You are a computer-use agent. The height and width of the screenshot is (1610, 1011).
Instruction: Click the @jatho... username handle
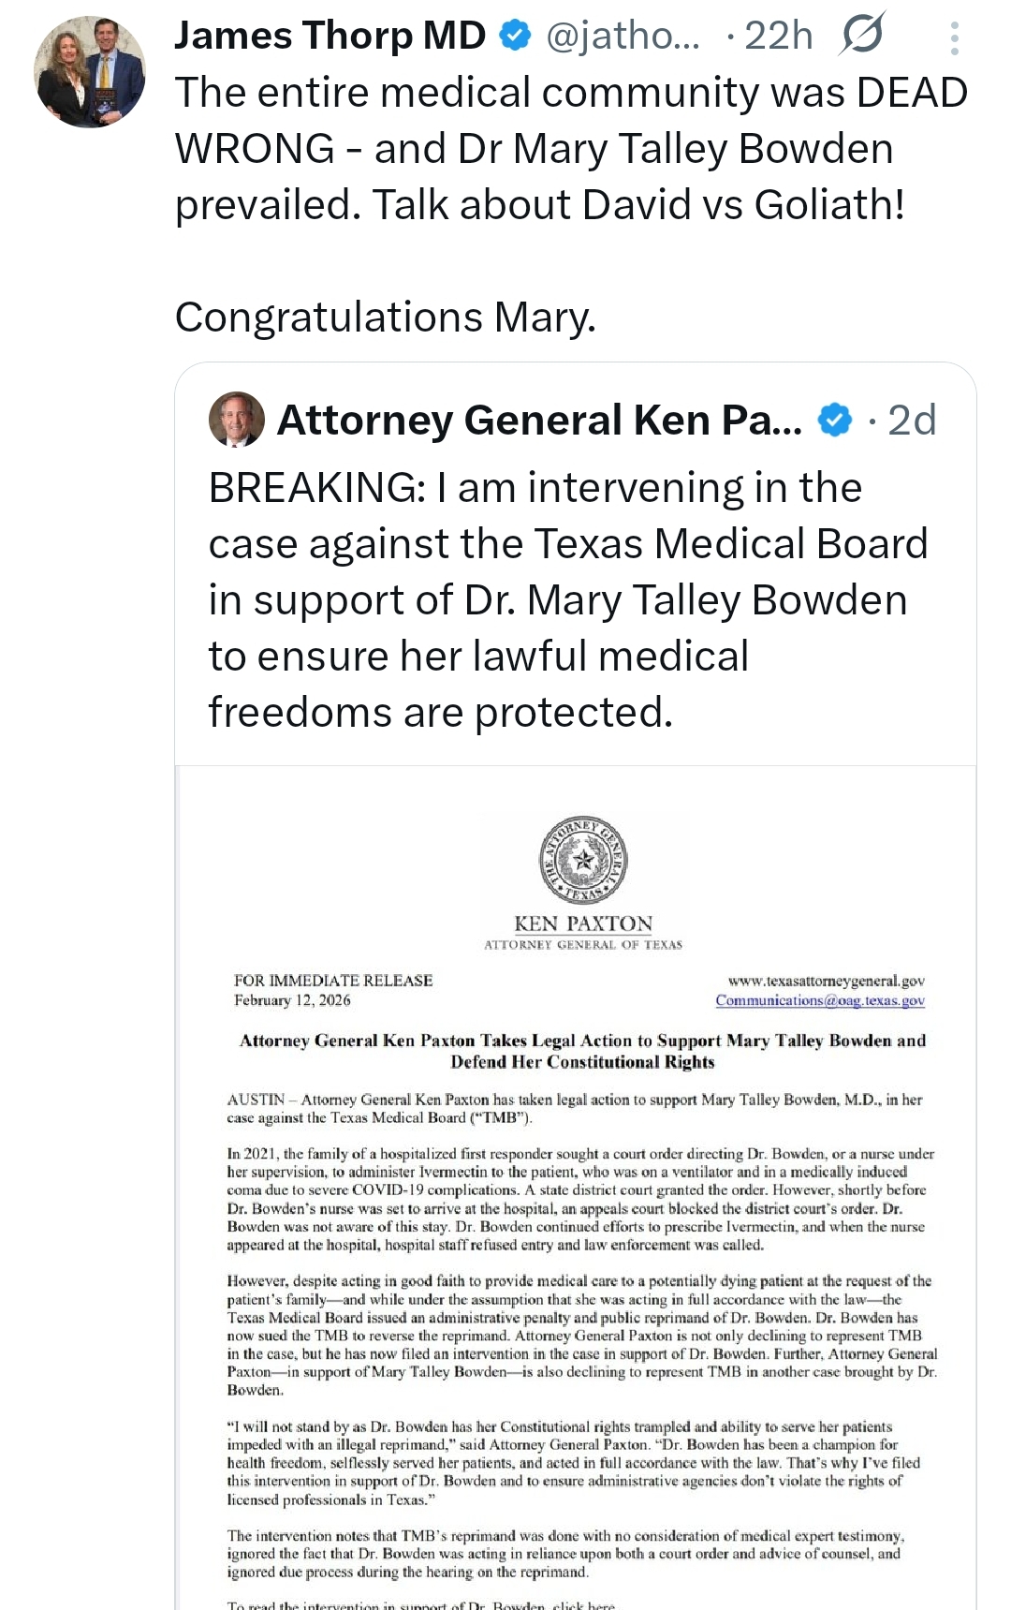pos(623,36)
